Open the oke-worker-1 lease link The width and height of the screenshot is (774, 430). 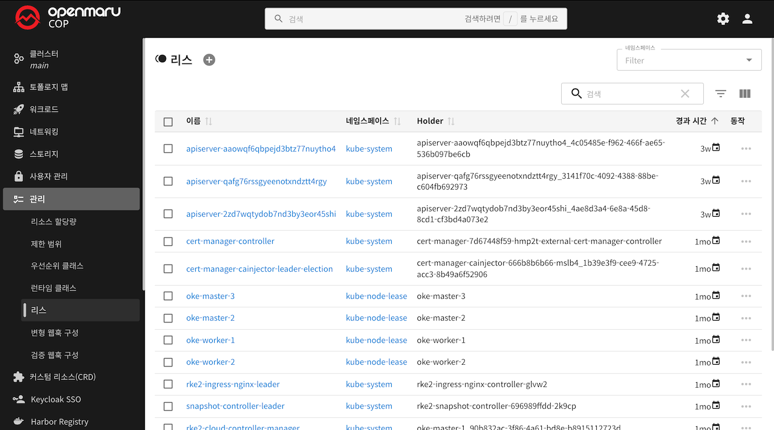(210, 340)
